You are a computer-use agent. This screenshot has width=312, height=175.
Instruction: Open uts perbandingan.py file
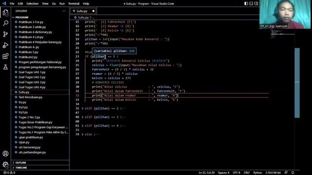[x=32, y=152]
